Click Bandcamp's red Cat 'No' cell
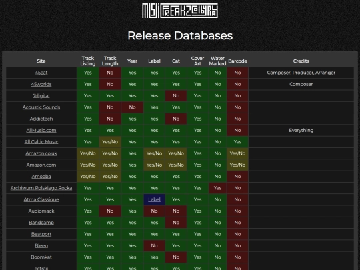The width and height of the screenshot is (360, 270). (x=176, y=223)
